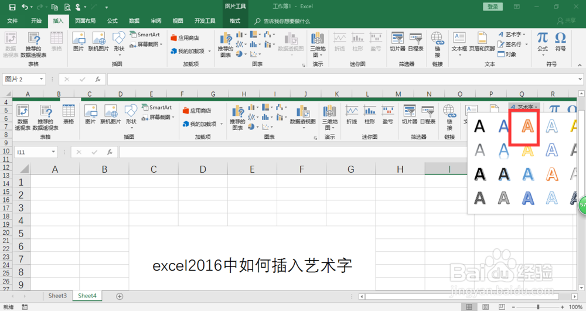
Task: Click the Touch/Mouse mode hand icon
Action: 79,6
